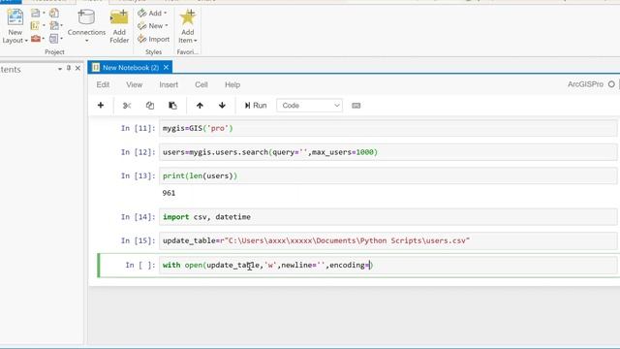This screenshot has height=349, width=620.
Task: Click into cell In [15] update_table path
Action: point(387,240)
